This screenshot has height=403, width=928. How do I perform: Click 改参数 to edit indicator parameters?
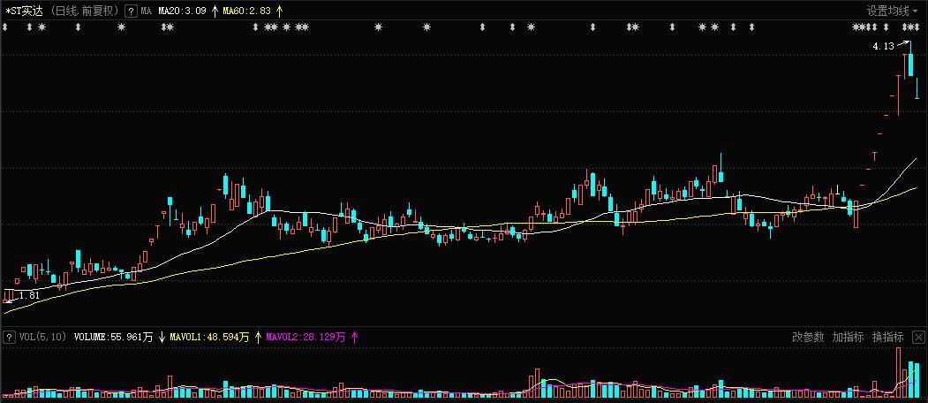tap(807, 337)
